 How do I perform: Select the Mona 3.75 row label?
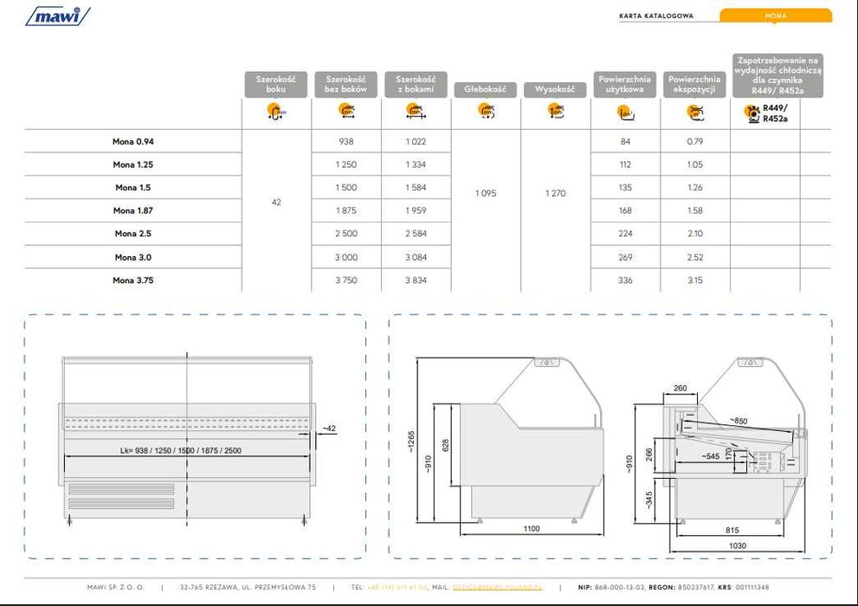point(133,280)
